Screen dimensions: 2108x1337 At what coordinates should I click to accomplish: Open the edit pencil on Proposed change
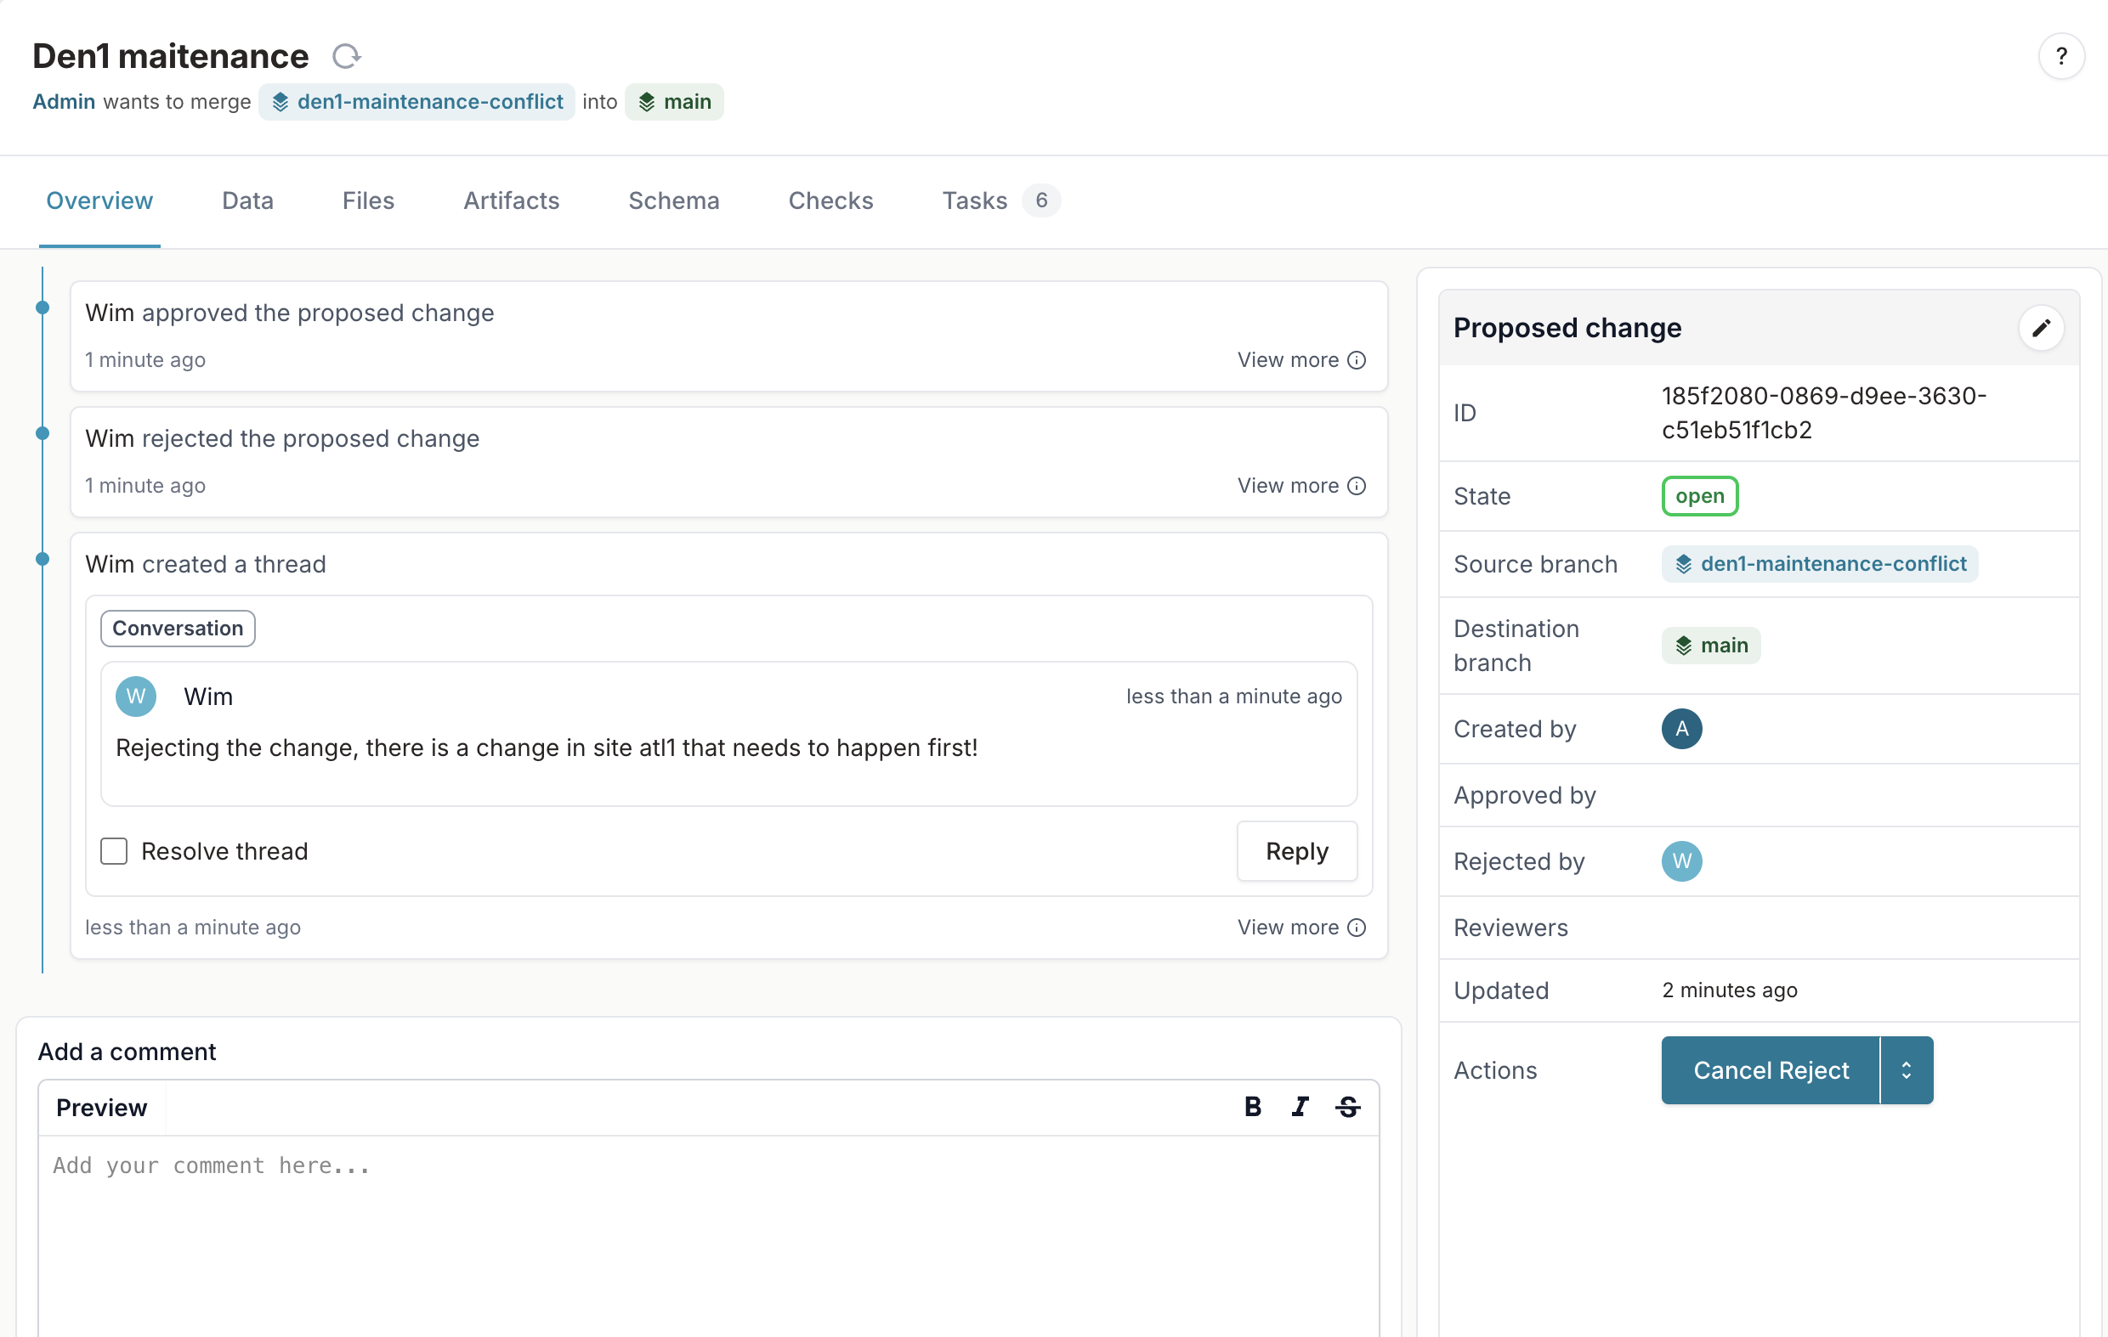[x=2043, y=328]
